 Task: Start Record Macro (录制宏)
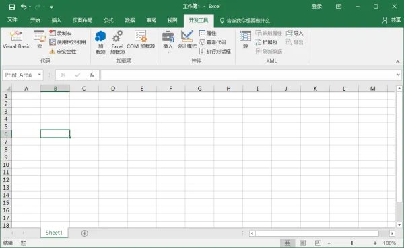(61, 33)
